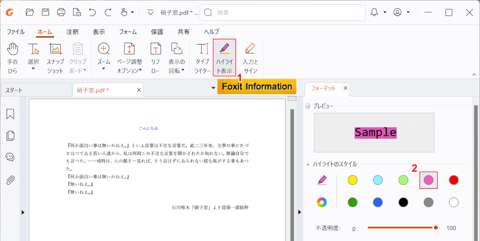480x241 pixels.
Task: Click the search field
Action: coord(283,13)
